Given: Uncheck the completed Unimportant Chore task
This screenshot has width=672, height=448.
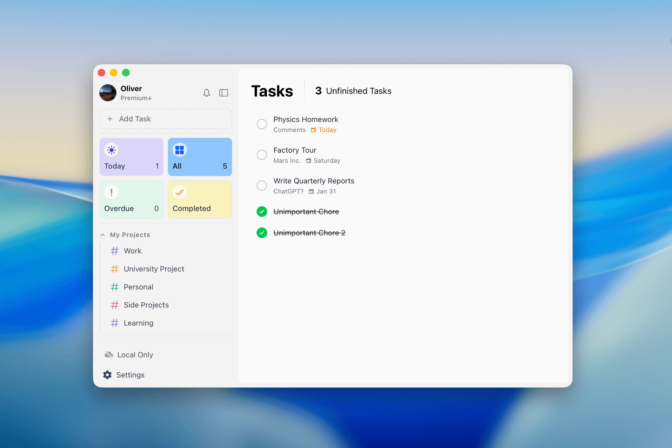Looking at the screenshot, I should click(x=262, y=212).
